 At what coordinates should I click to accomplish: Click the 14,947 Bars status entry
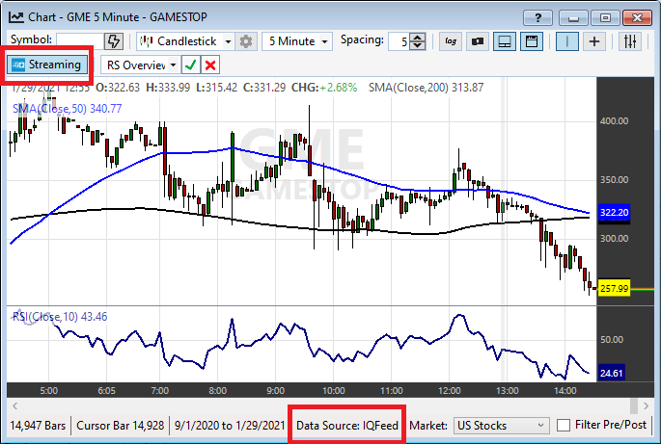pos(38,426)
